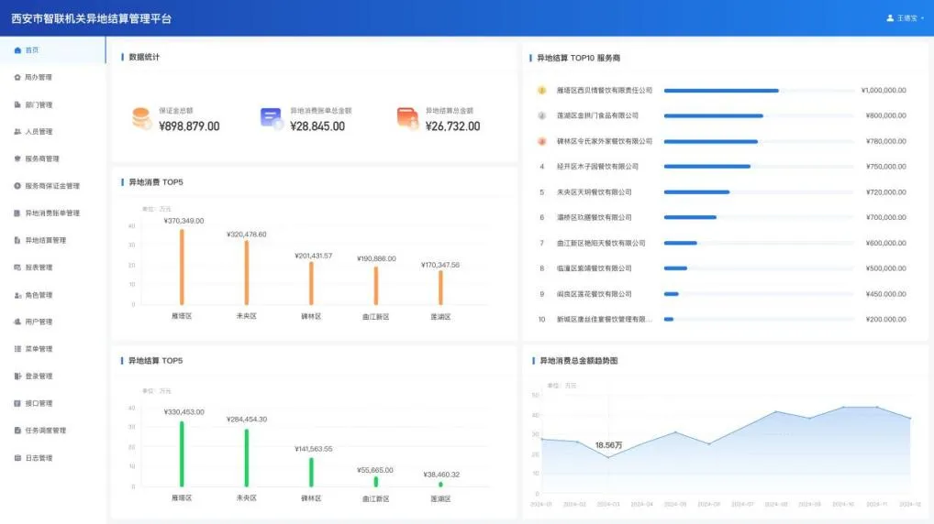Click 莲湖区金拱门食品有限公司 provider name
The image size is (934, 524).
[596, 115]
